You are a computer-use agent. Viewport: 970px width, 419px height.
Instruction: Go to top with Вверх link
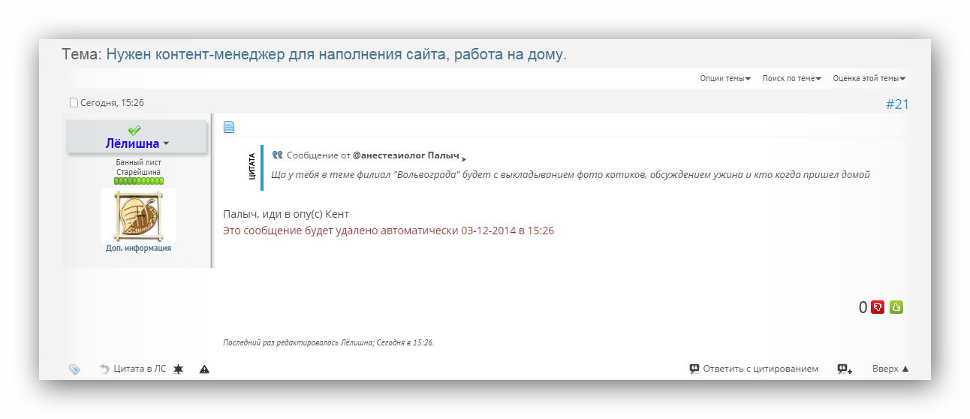[x=890, y=369]
